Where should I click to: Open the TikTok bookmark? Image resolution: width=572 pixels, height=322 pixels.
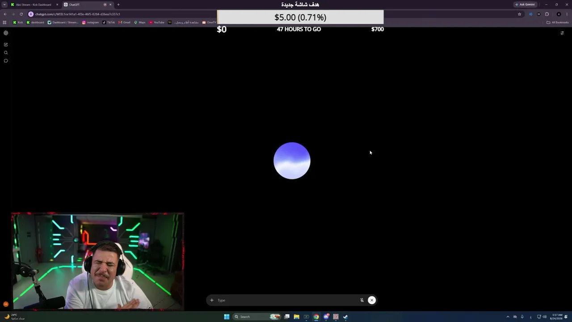click(x=109, y=22)
